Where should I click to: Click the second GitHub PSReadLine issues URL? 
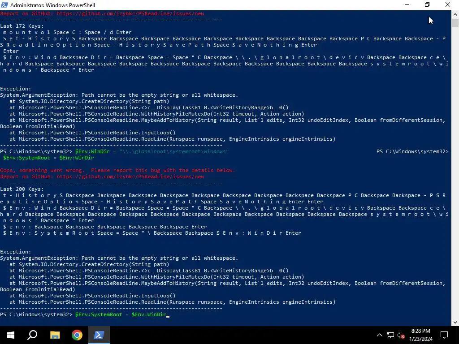(130, 176)
